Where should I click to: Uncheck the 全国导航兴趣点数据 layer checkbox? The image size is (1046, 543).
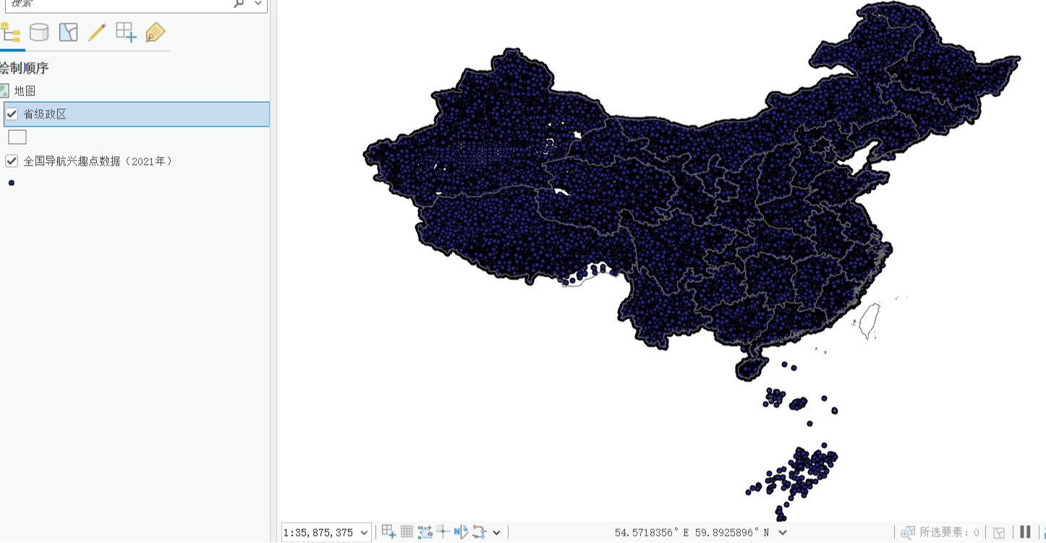coord(12,161)
